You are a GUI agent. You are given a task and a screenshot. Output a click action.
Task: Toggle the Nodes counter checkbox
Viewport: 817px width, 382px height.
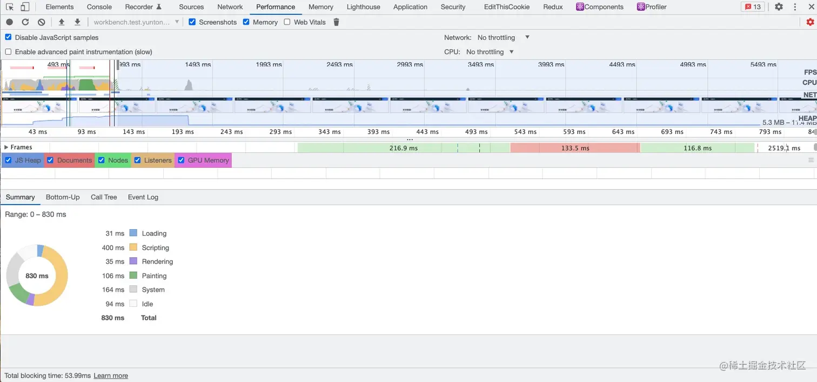[101, 160]
